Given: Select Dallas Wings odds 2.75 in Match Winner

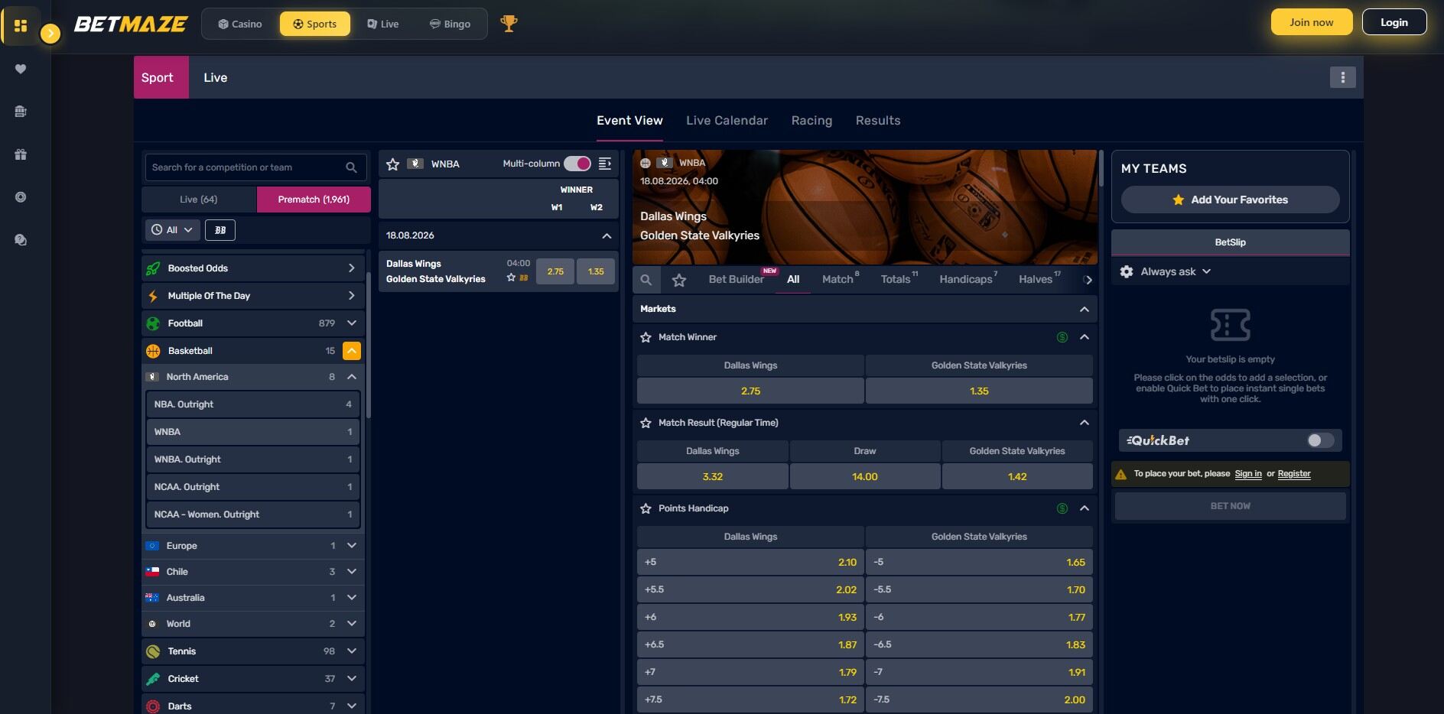Looking at the screenshot, I should (x=750, y=391).
